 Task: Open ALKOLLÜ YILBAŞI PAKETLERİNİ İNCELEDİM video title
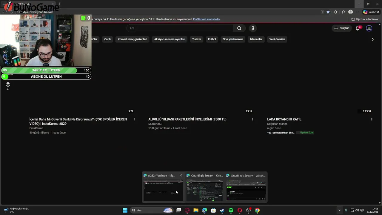pyautogui.click(x=187, y=119)
